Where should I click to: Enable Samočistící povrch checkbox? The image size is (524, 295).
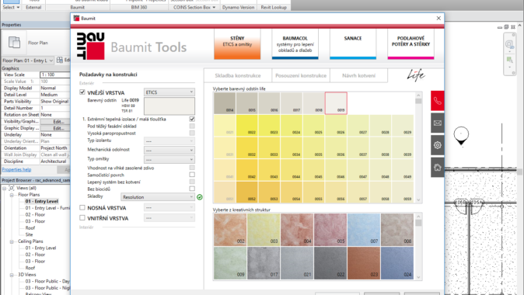point(192,175)
